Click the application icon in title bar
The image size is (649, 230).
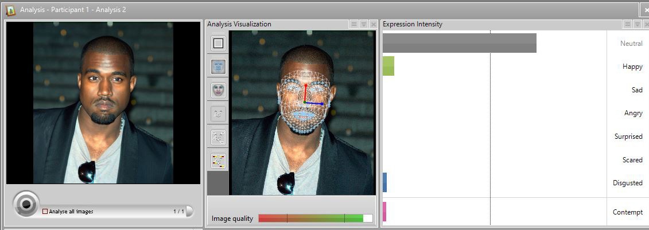(x=10, y=10)
